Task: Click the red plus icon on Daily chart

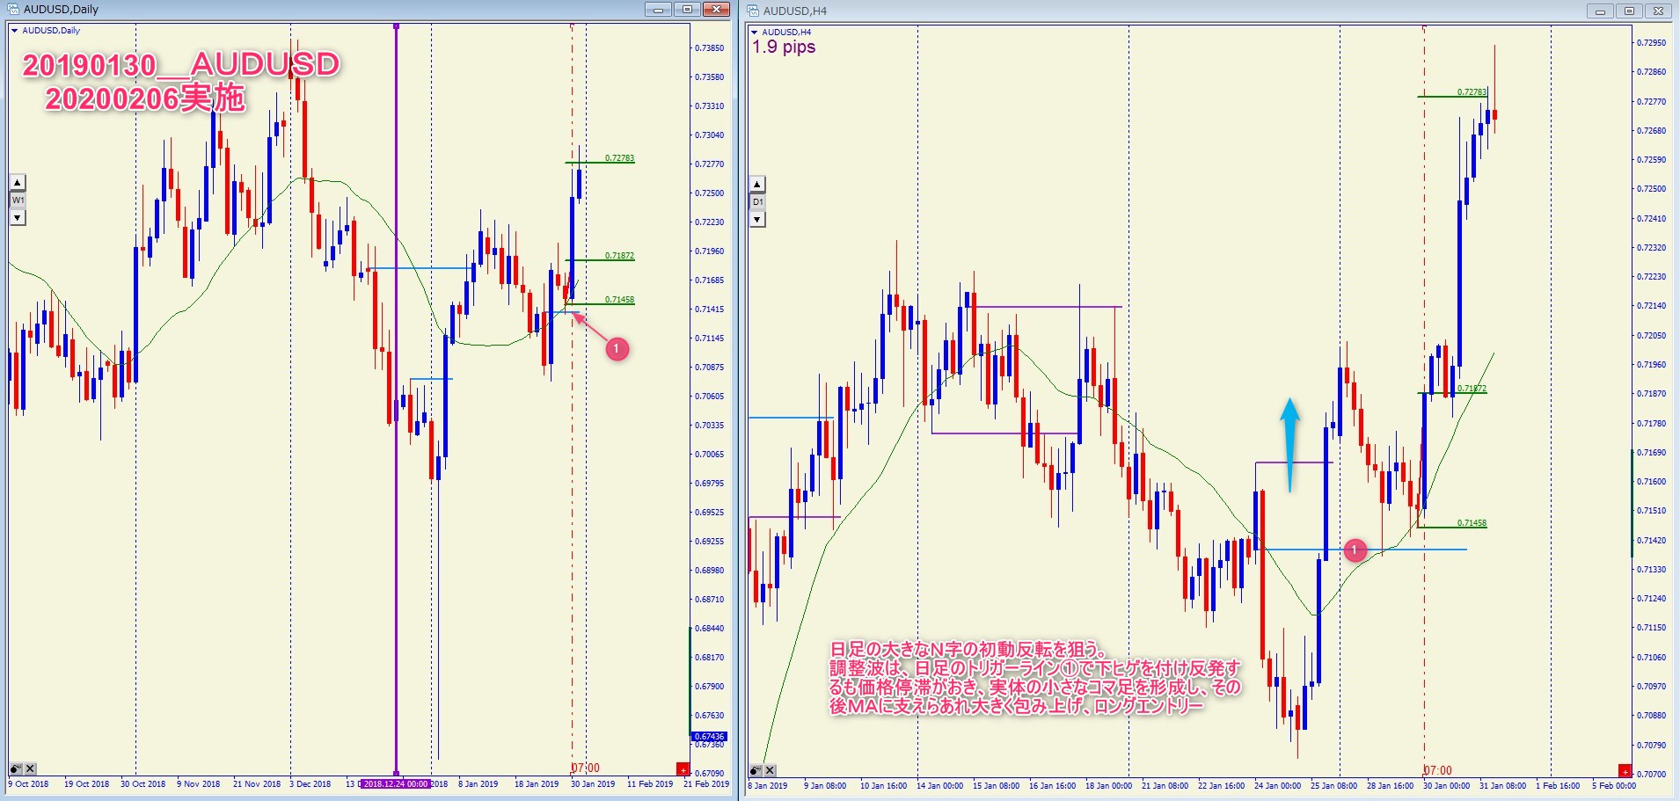Action: [x=682, y=769]
